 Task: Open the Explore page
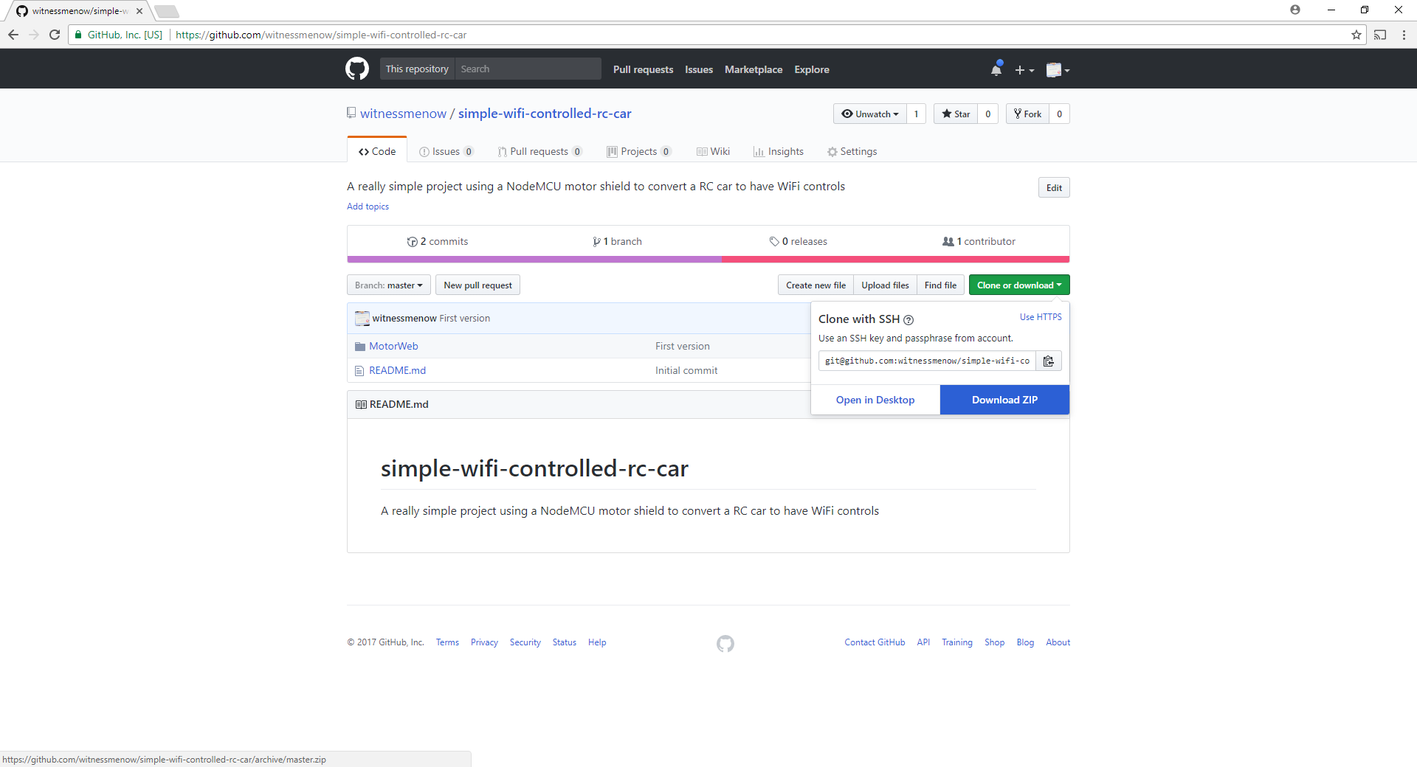tap(811, 69)
